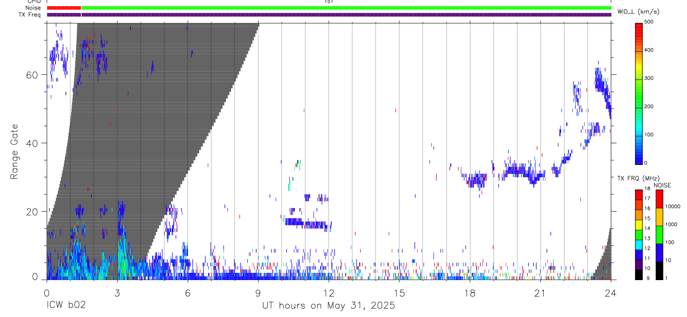Click the '200' value on the WID color bar

tap(649, 106)
